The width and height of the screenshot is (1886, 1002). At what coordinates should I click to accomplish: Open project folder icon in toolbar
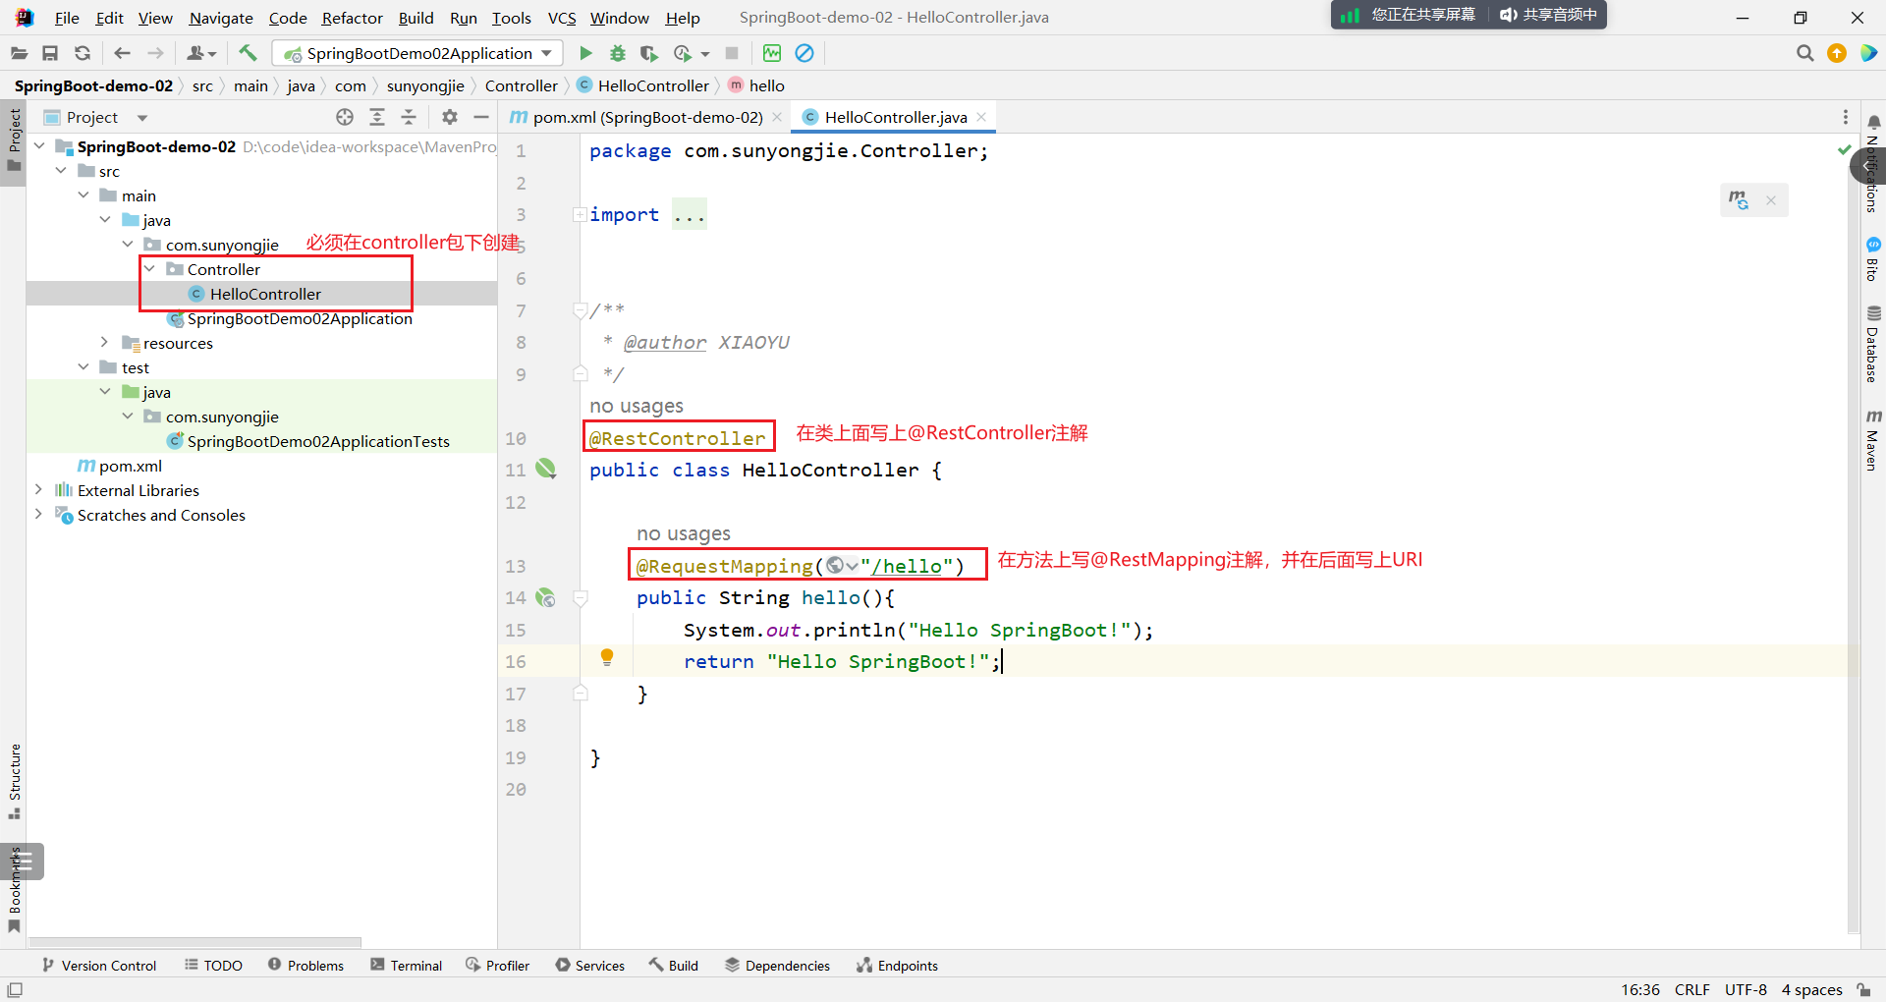coord(19,53)
